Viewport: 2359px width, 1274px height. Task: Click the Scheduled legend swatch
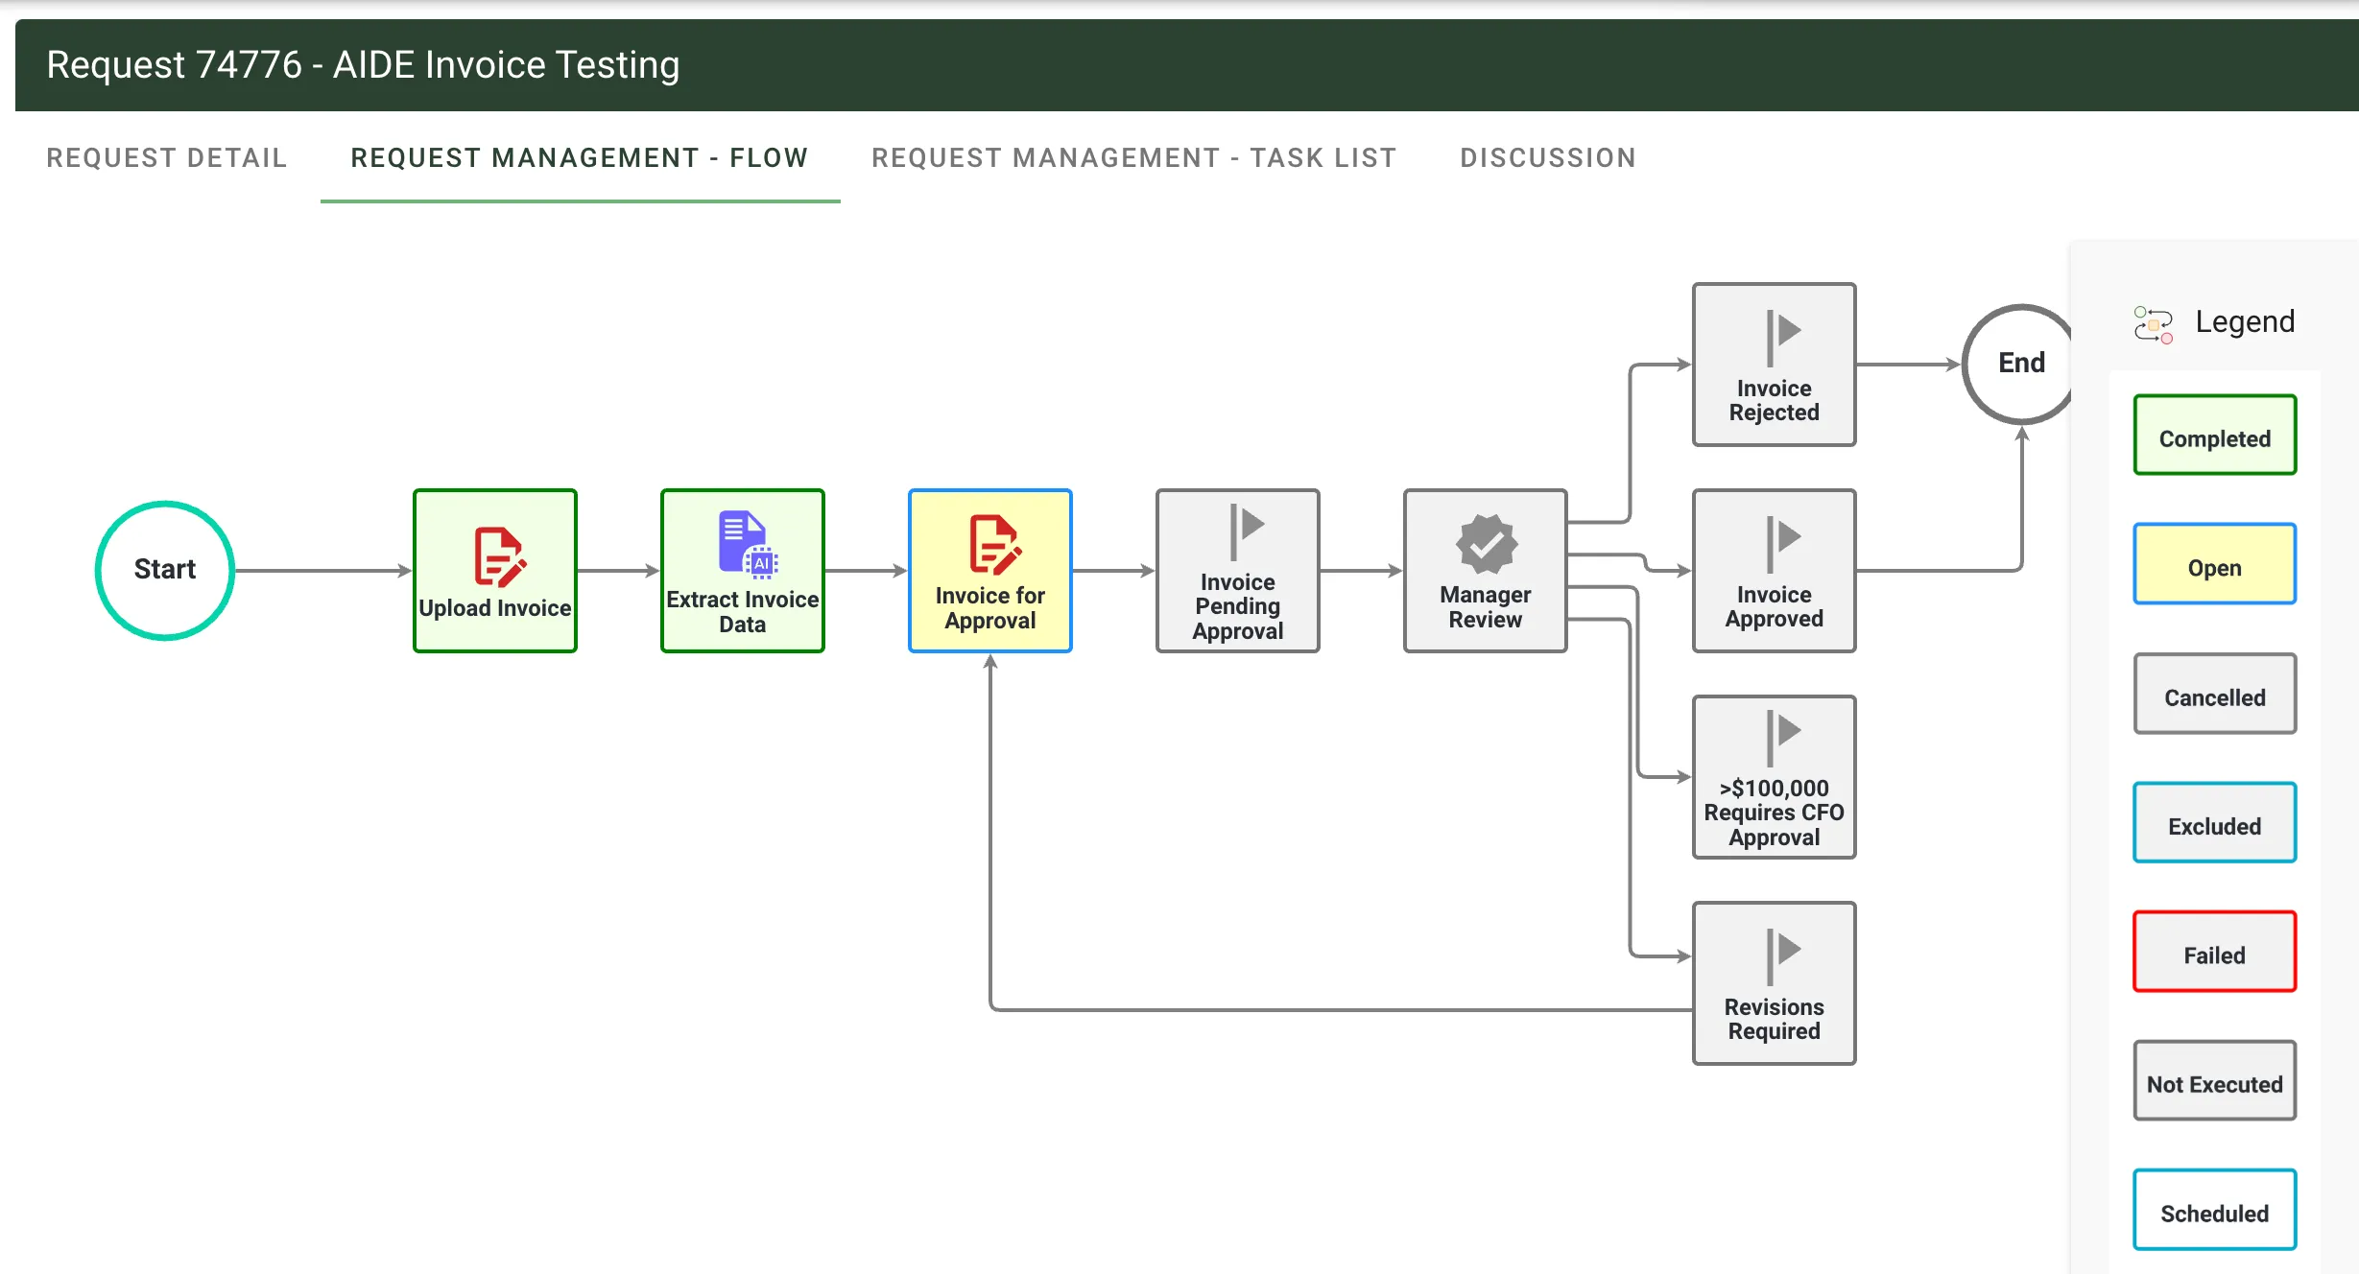(2215, 1210)
